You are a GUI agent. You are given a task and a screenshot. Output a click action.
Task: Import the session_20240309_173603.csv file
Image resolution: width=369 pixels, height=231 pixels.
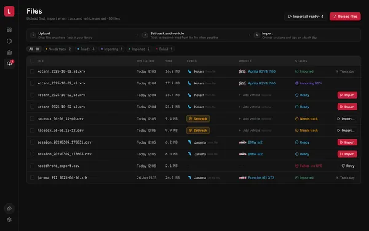point(347,154)
